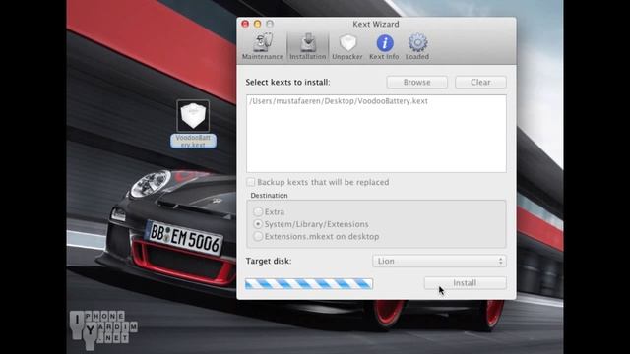Open the Unpacker tool icon
The height and width of the screenshot is (354, 630).
(347, 46)
